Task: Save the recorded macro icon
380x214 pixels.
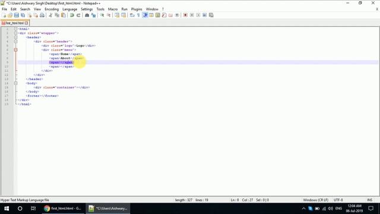Action: (x=211, y=15)
